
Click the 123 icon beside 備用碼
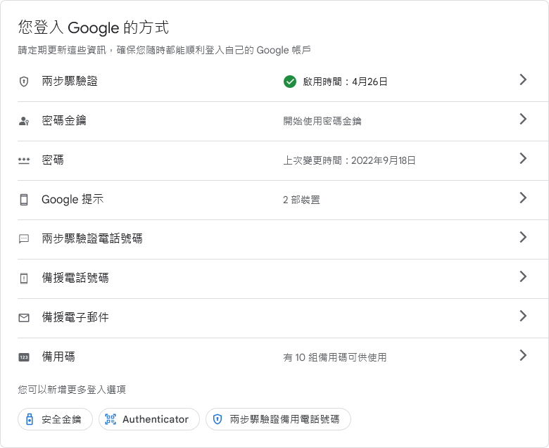pyautogui.click(x=24, y=357)
